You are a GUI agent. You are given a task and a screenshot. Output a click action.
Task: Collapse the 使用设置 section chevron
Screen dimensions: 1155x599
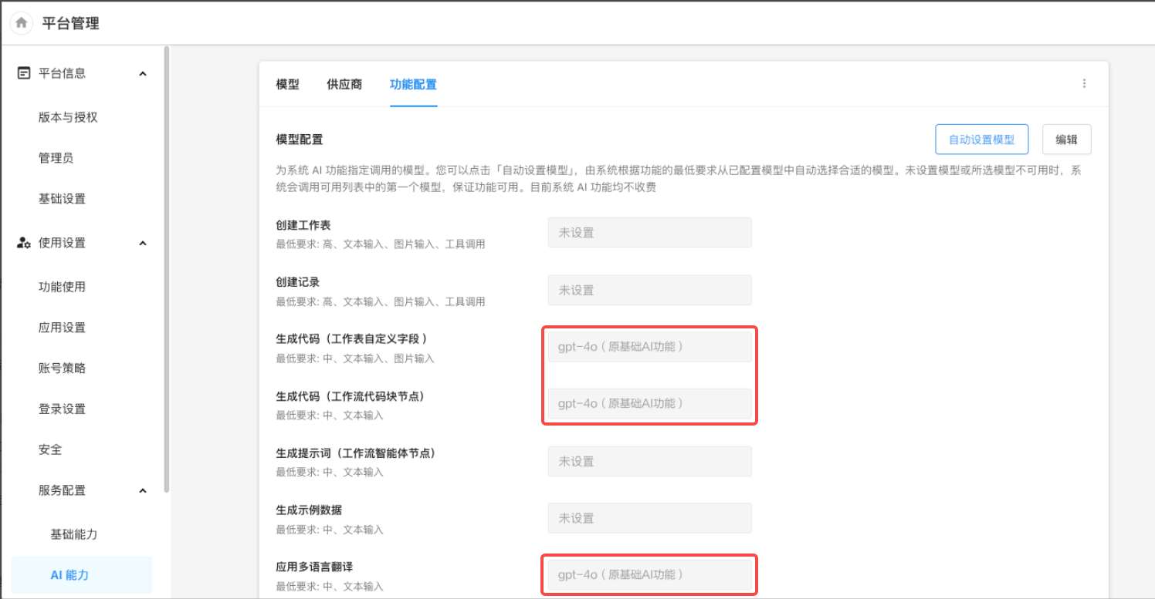point(142,243)
